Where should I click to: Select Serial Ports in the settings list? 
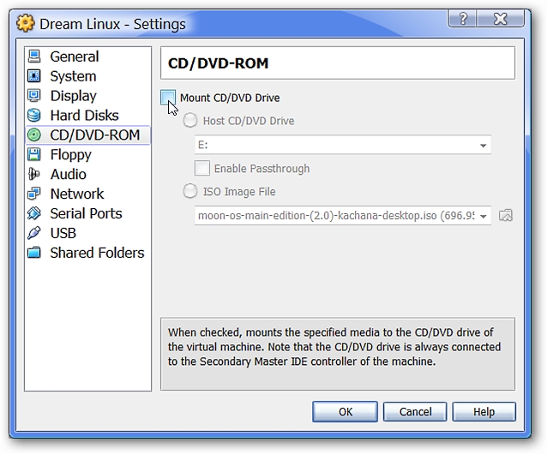coord(88,213)
